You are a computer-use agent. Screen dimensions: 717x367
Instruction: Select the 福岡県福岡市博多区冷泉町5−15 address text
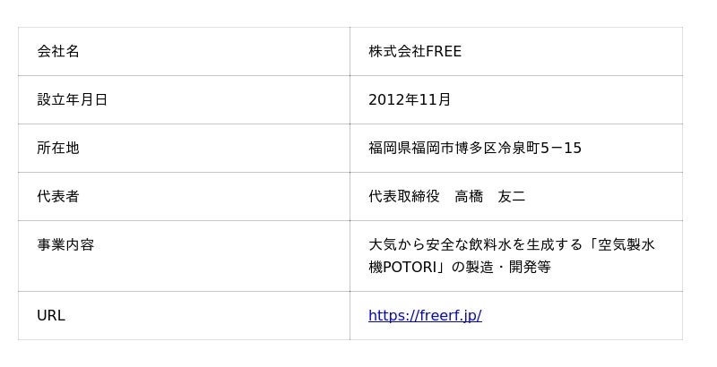click(475, 149)
